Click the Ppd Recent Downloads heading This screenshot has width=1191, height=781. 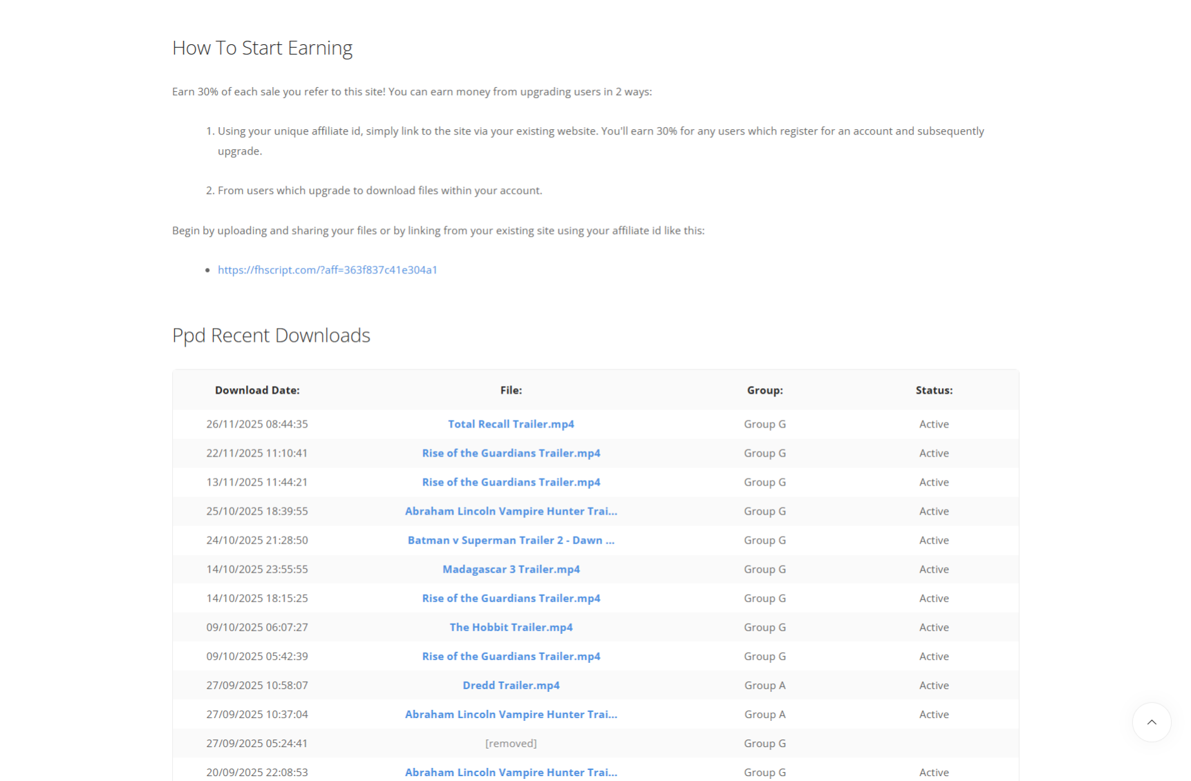tap(271, 335)
